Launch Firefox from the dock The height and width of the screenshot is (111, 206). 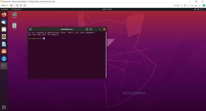[4, 14]
